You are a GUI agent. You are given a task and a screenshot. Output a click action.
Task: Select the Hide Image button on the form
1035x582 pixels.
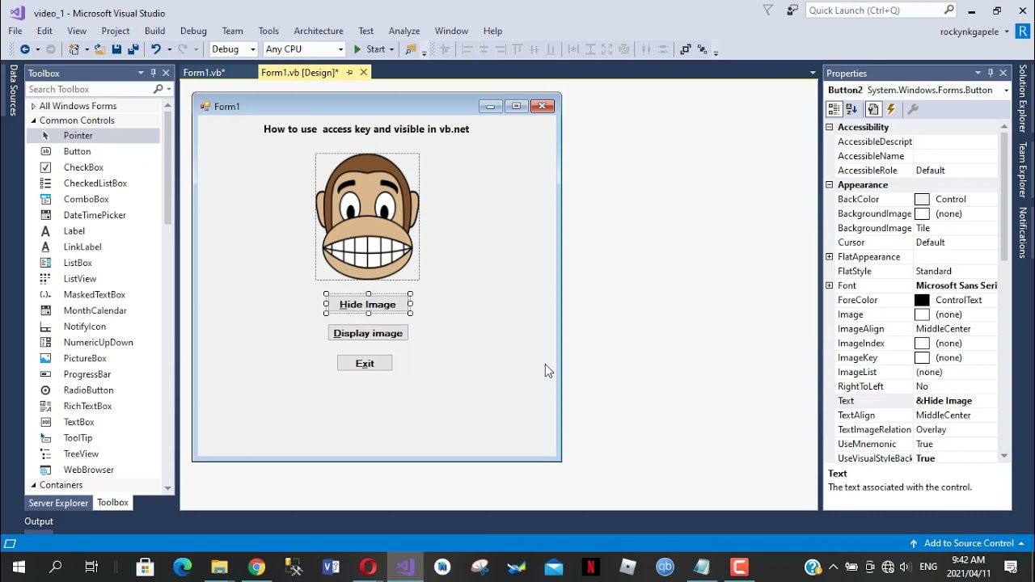tap(368, 305)
